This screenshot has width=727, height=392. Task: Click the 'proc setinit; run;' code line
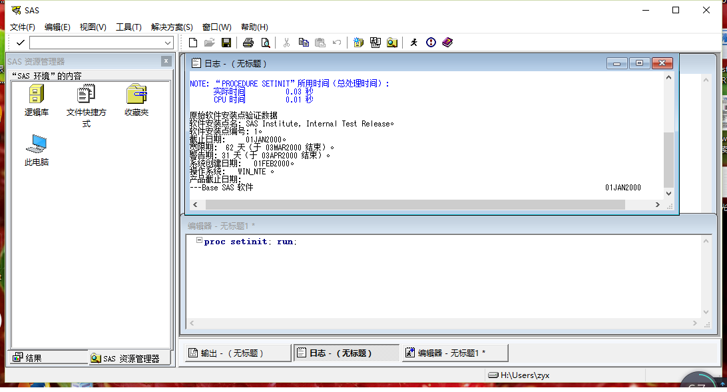(x=250, y=242)
